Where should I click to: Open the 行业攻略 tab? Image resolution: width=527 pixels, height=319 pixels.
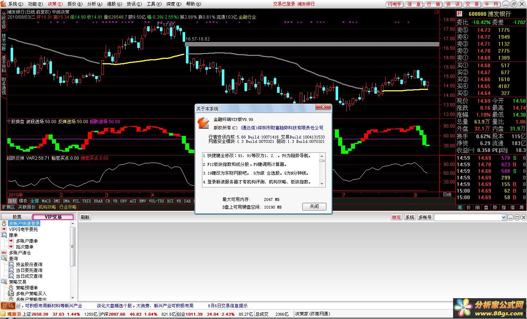click(68, 207)
